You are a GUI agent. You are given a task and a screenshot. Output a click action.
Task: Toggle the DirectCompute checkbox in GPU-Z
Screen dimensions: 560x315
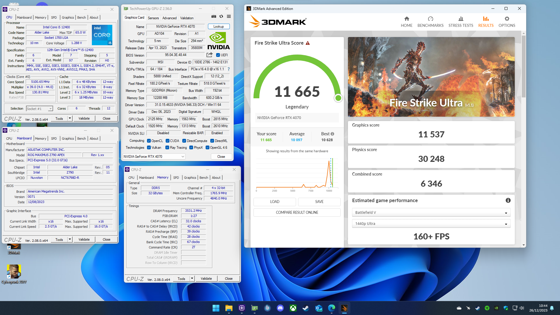pyautogui.click(x=184, y=141)
